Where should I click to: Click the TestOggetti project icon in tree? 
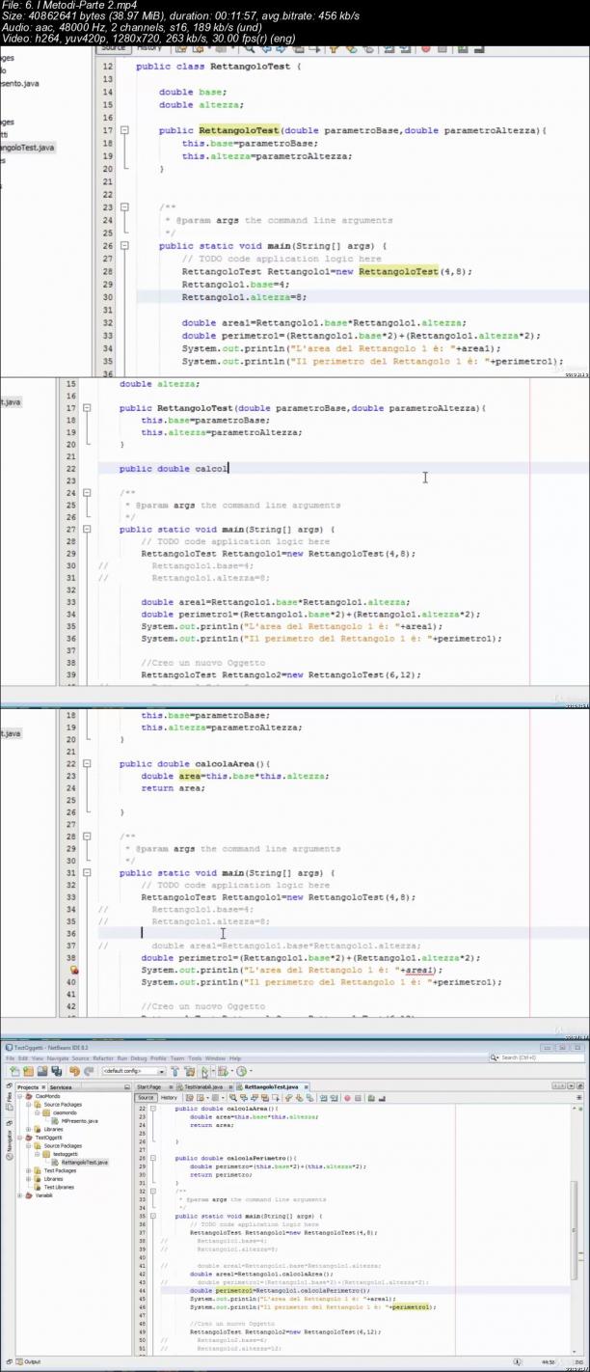click(x=31, y=1138)
